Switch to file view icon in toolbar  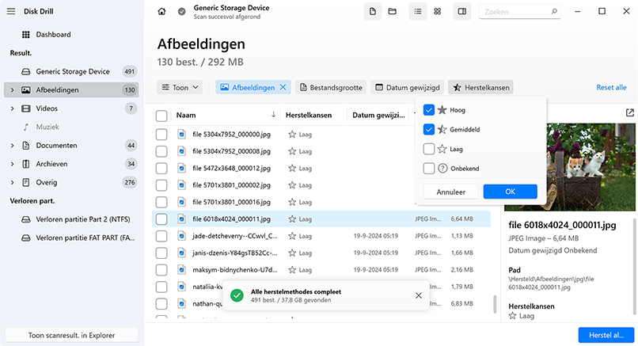tap(372, 11)
